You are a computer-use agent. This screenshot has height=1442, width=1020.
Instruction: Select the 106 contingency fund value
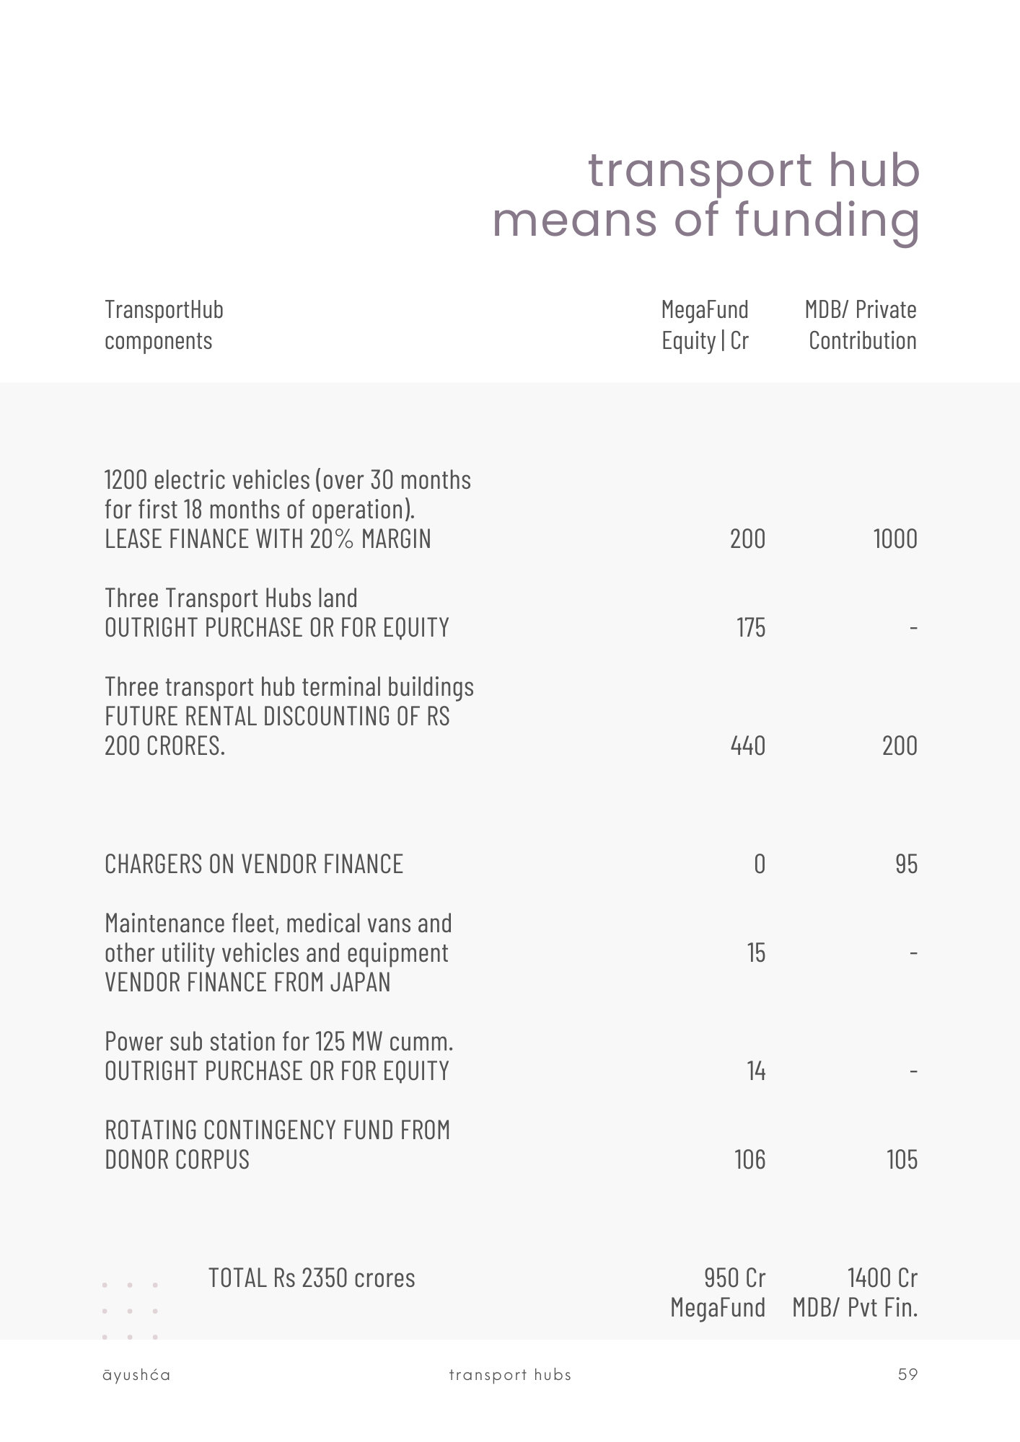pos(749,1159)
